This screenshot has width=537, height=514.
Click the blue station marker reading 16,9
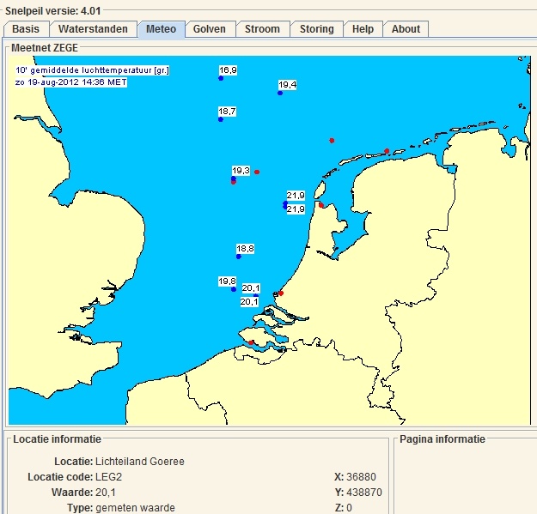(221, 78)
